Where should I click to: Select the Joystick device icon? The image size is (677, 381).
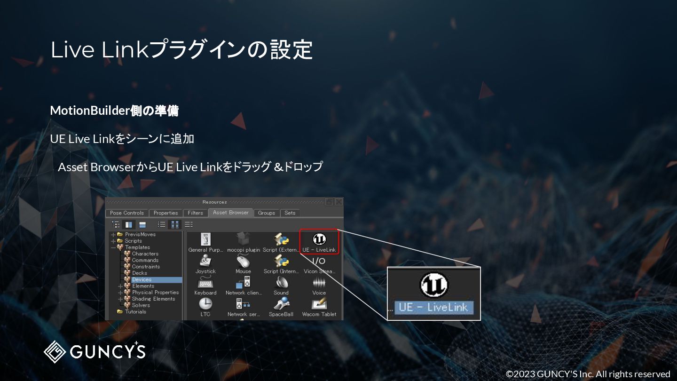tap(205, 261)
